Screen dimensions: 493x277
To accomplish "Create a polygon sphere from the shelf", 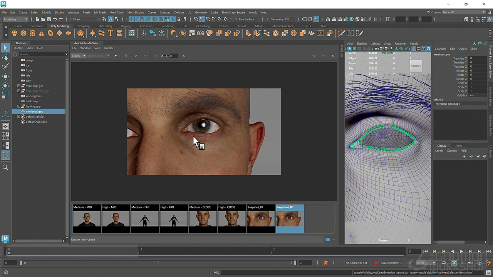I will pos(14,33).
